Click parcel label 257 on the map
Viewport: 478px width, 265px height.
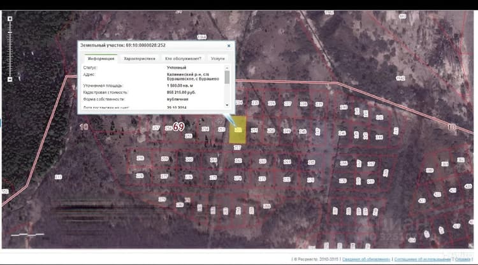click(x=156, y=128)
